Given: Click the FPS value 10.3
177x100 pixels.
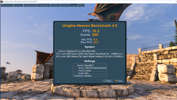Looking at the screenshot, I should (96, 31).
